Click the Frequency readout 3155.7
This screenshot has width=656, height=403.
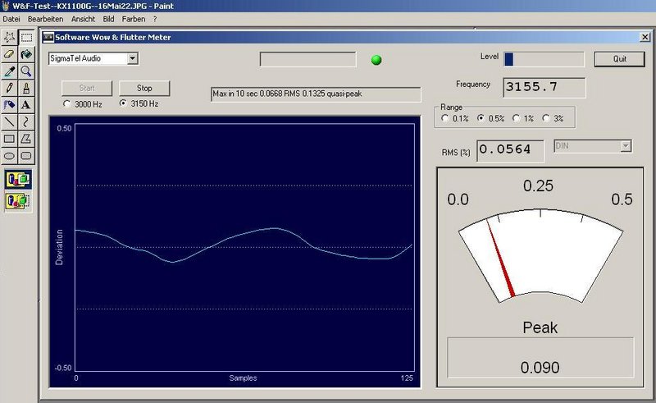[544, 88]
